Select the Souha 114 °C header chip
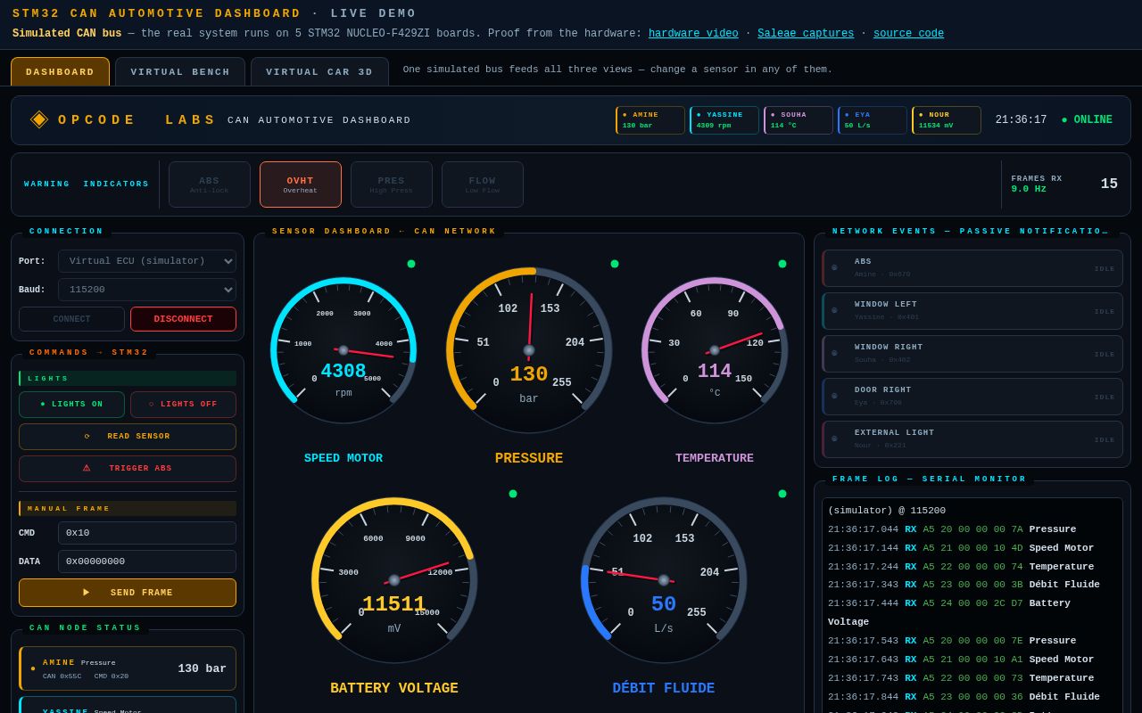 [799, 120]
